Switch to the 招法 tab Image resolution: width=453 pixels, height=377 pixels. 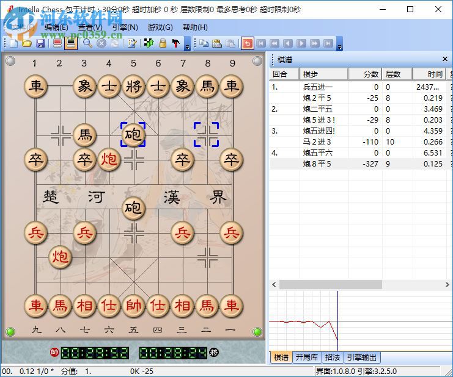[332, 357]
